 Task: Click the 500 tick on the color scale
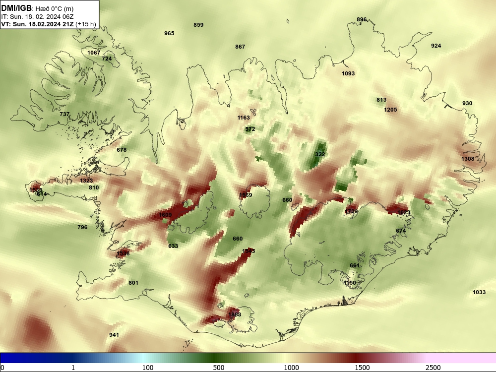tap(219, 368)
